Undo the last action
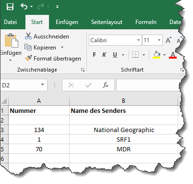 [24, 6]
